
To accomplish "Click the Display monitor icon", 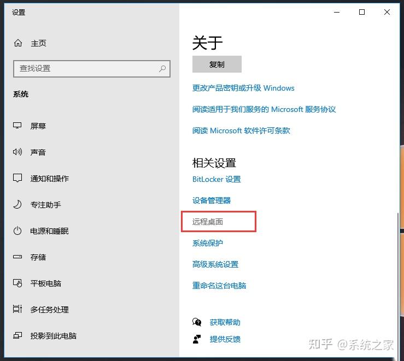I will pos(17,126).
